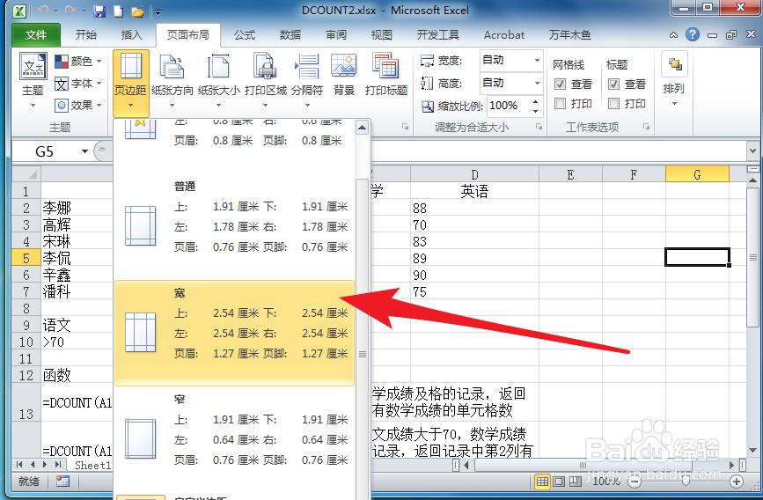Minimize the ribbon with the caret icon
Screen dimensions: 763x500
pos(673,35)
